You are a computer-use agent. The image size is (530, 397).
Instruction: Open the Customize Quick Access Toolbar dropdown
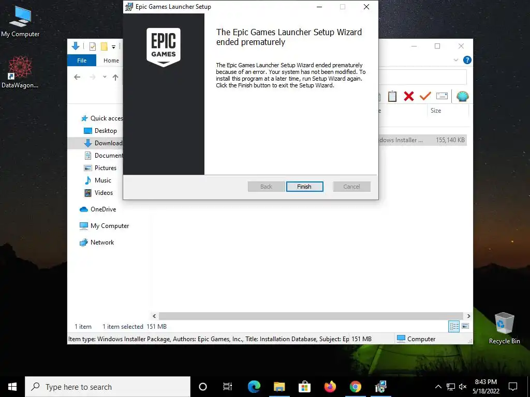pyautogui.click(x=113, y=47)
